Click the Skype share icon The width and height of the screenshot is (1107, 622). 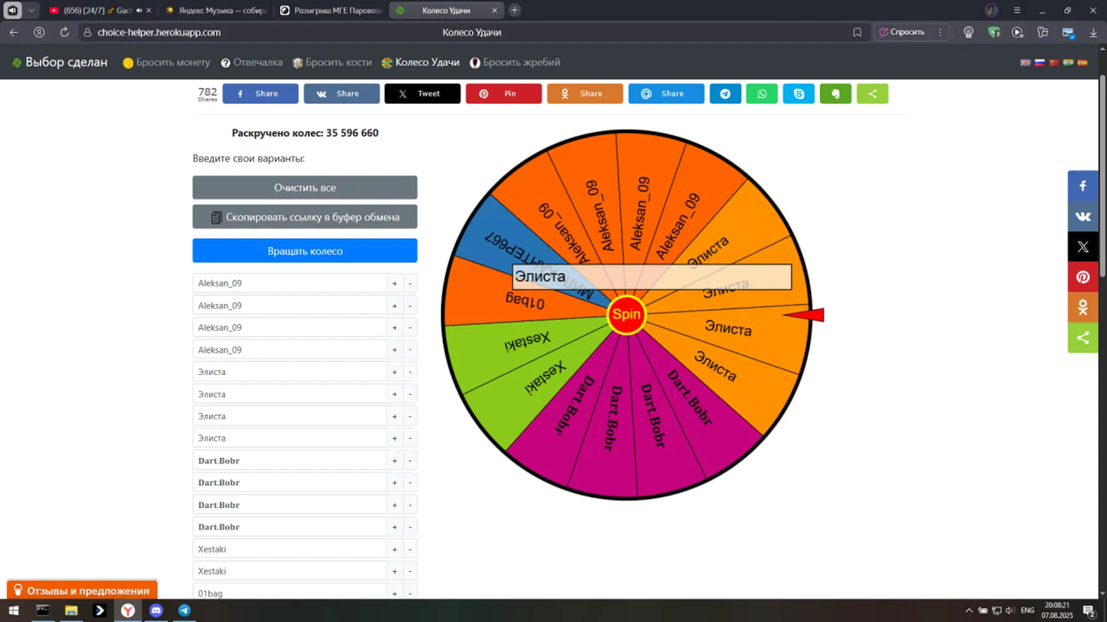(799, 94)
